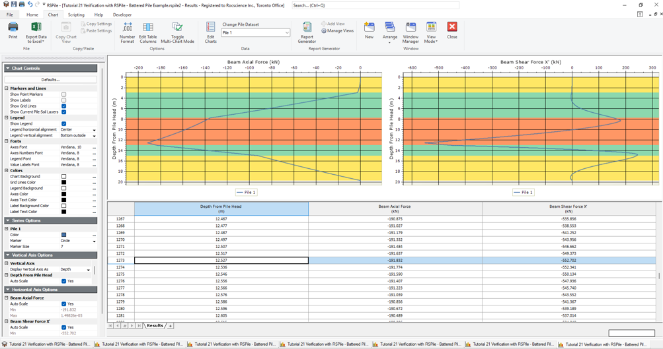Viewport: 663px width, 349px height.
Task: Select table row header 1273
Action: pyautogui.click(x=120, y=261)
